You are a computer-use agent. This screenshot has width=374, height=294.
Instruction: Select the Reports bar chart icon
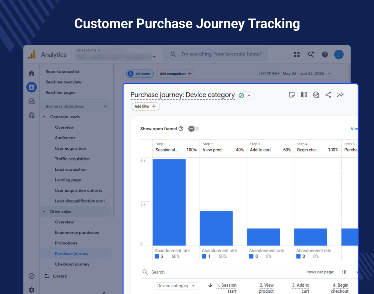(x=31, y=87)
